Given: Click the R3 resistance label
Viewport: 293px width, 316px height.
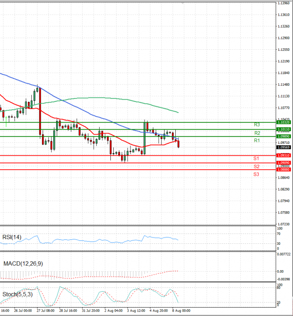Looking at the screenshot, I should (257, 125).
